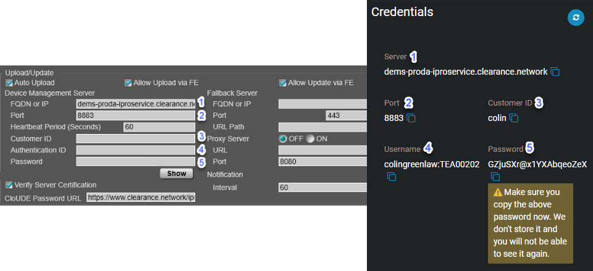The height and width of the screenshot is (271, 593).
Task: Click the Proxy Server URL field
Action: coord(322,150)
